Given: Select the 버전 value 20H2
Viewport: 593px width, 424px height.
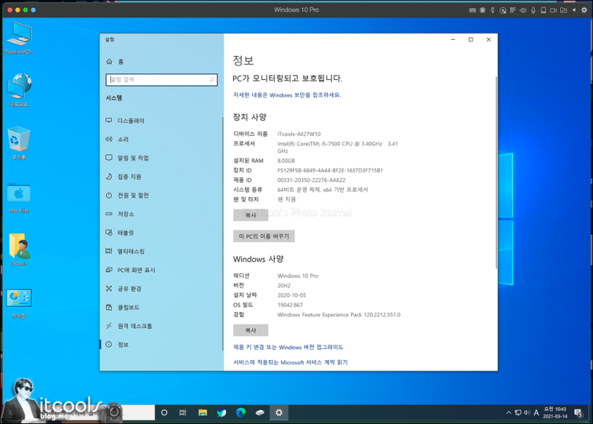Looking at the screenshot, I should pyautogui.click(x=283, y=286).
